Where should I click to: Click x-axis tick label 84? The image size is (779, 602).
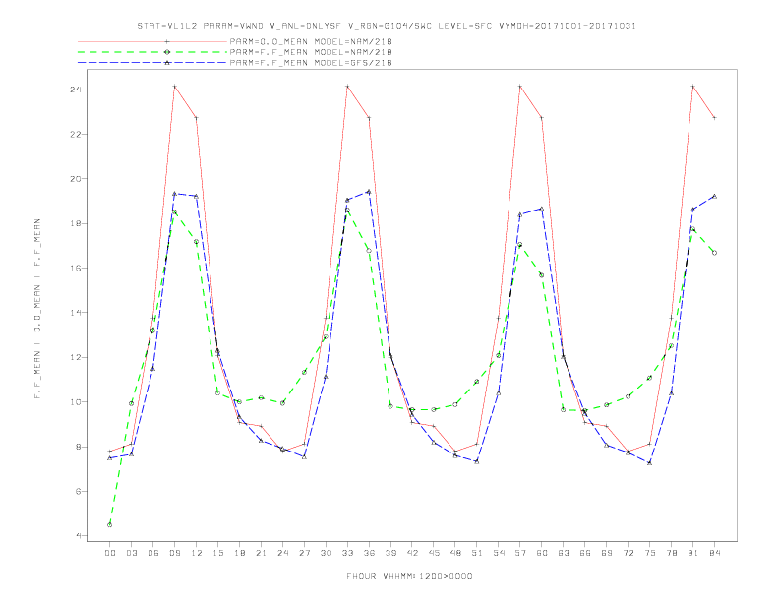tap(715, 553)
